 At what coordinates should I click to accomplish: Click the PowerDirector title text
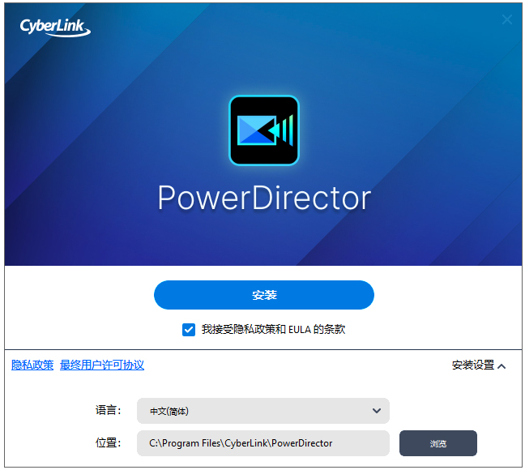264,199
